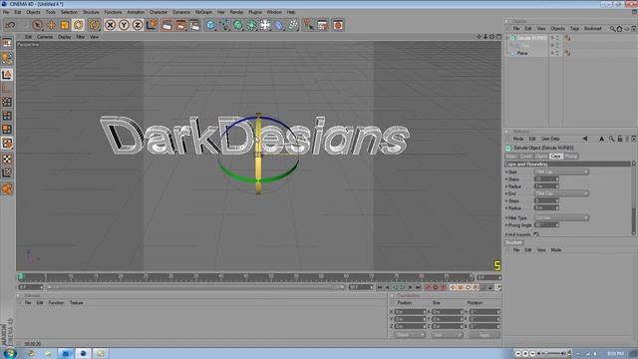Open viewport Display menu
The height and width of the screenshot is (359, 638).
[64, 37]
